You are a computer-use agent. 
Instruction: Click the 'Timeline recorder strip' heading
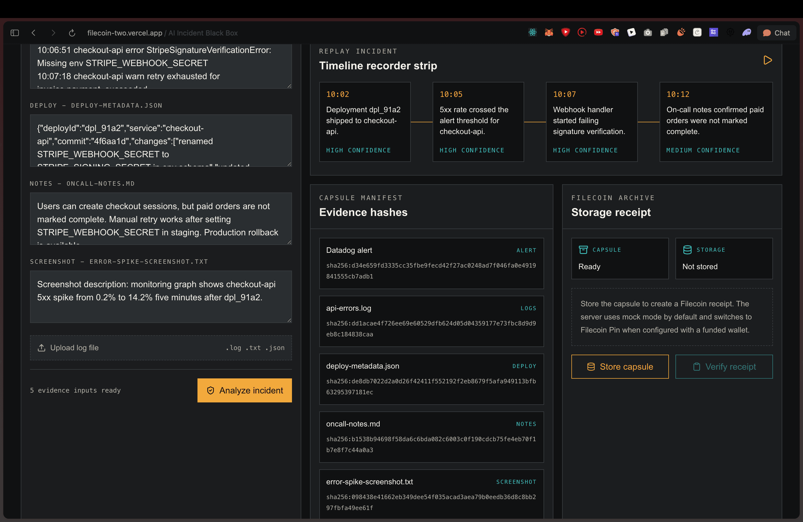[x=378, y=66]
